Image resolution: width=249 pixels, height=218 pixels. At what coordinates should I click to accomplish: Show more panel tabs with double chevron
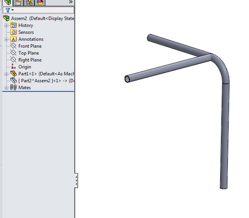point(70,2)
